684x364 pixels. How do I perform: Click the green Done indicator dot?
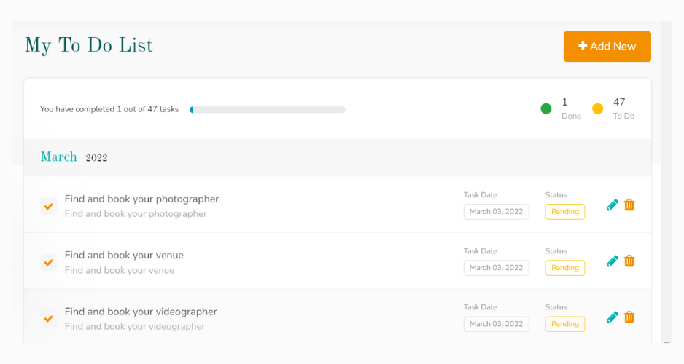point(545,109)
